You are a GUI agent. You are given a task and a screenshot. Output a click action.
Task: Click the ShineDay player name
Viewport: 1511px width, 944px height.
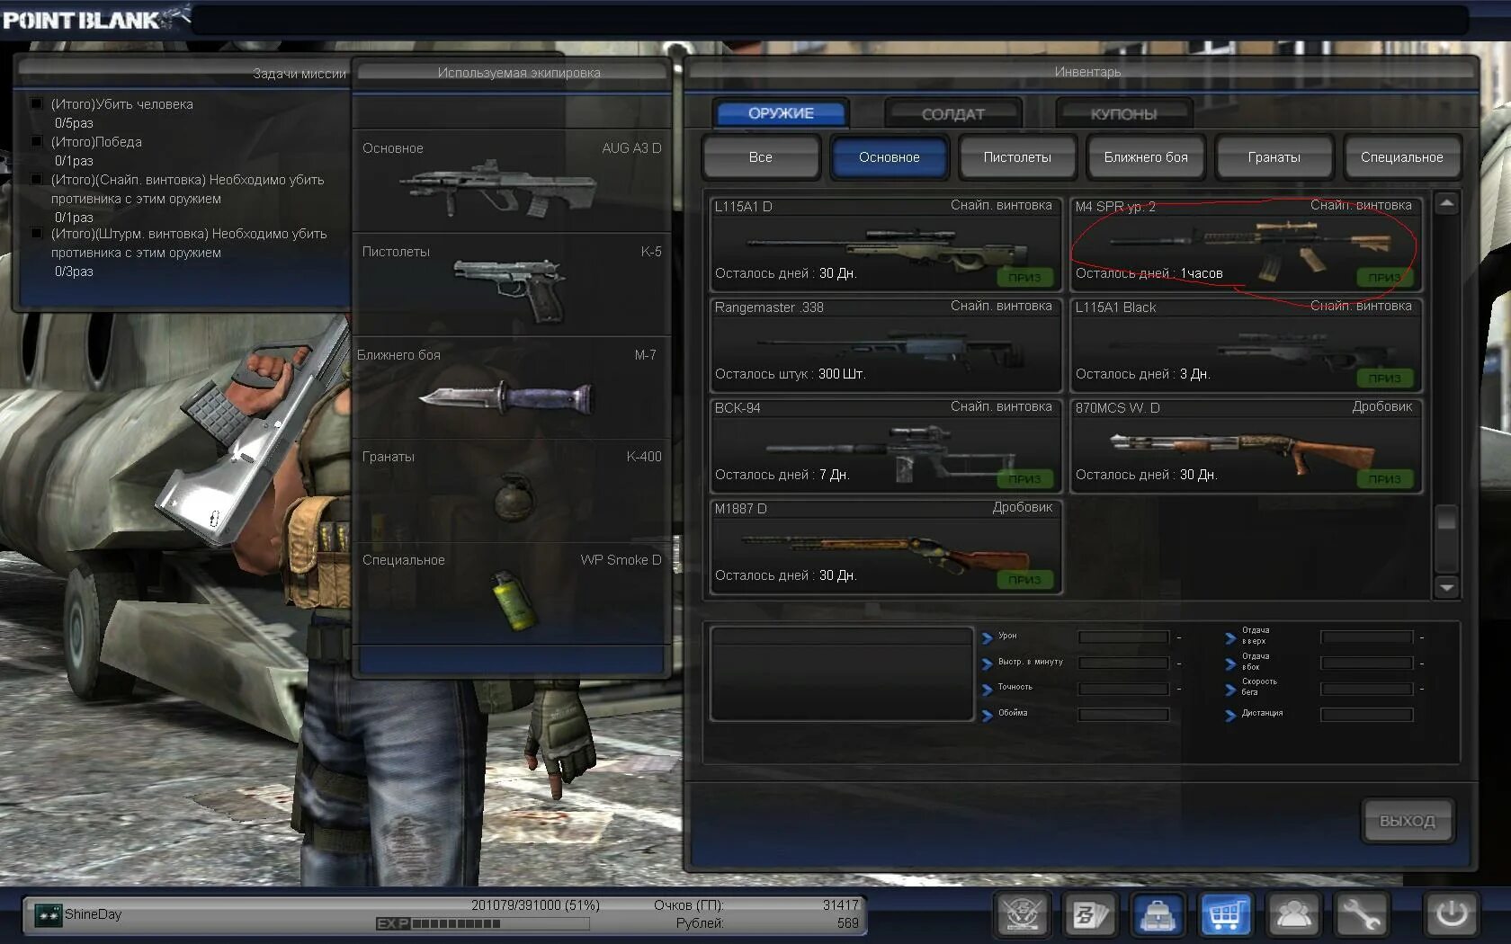[x=93, y=914]
